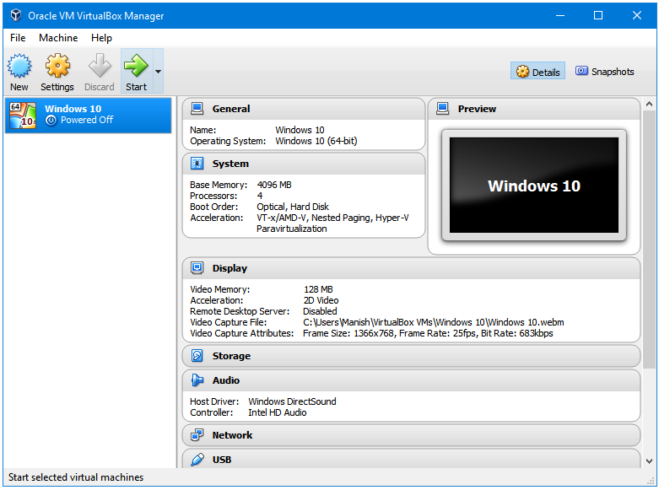
Task: Open the Machine menu
Action: (58, 38)
